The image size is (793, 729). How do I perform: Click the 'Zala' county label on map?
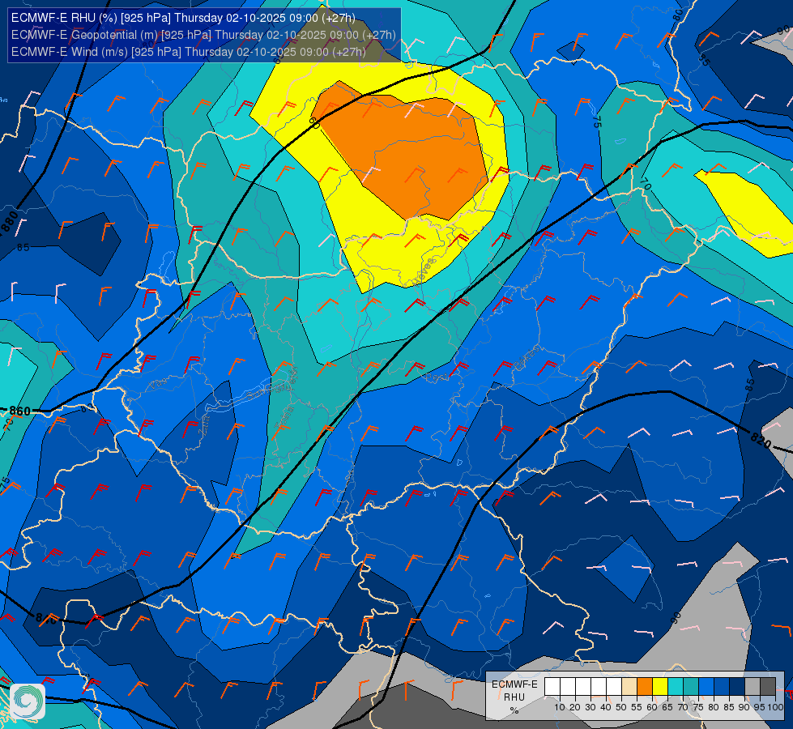204,425
